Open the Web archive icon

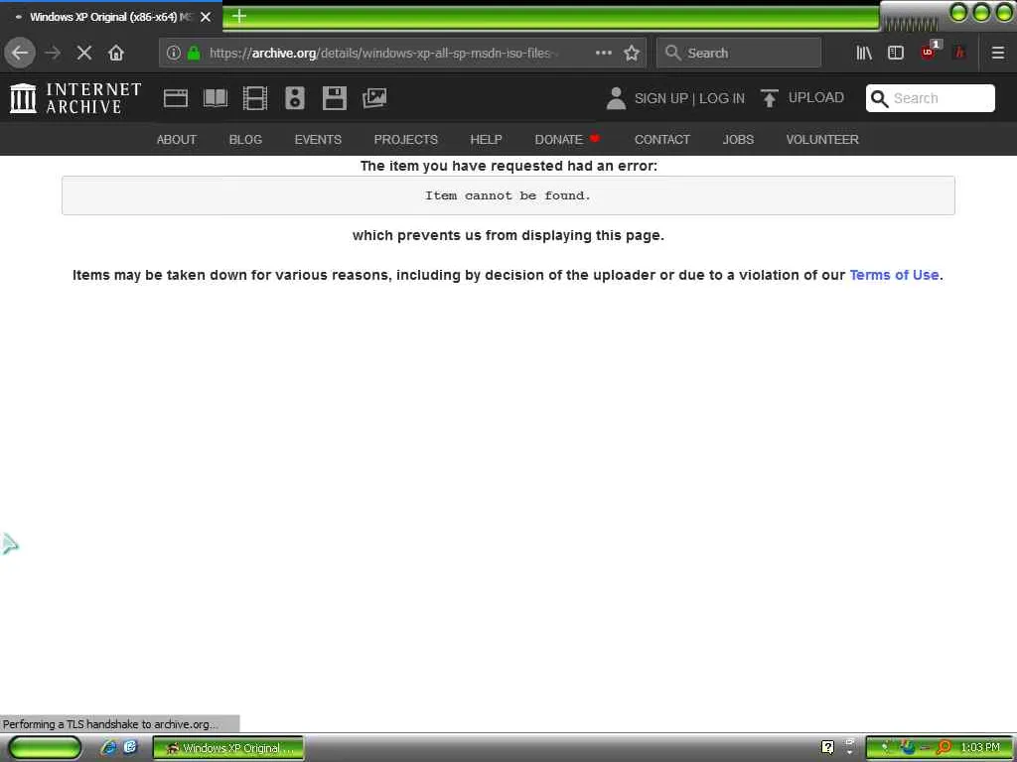click(x=175, y=98)
